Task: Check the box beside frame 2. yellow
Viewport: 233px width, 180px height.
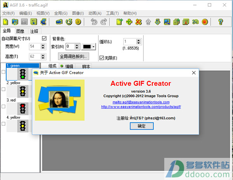Action: [x=3, y=89]
